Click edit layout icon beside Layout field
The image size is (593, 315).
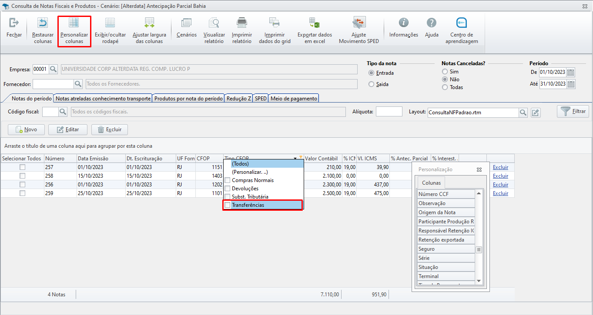point(536,113)
